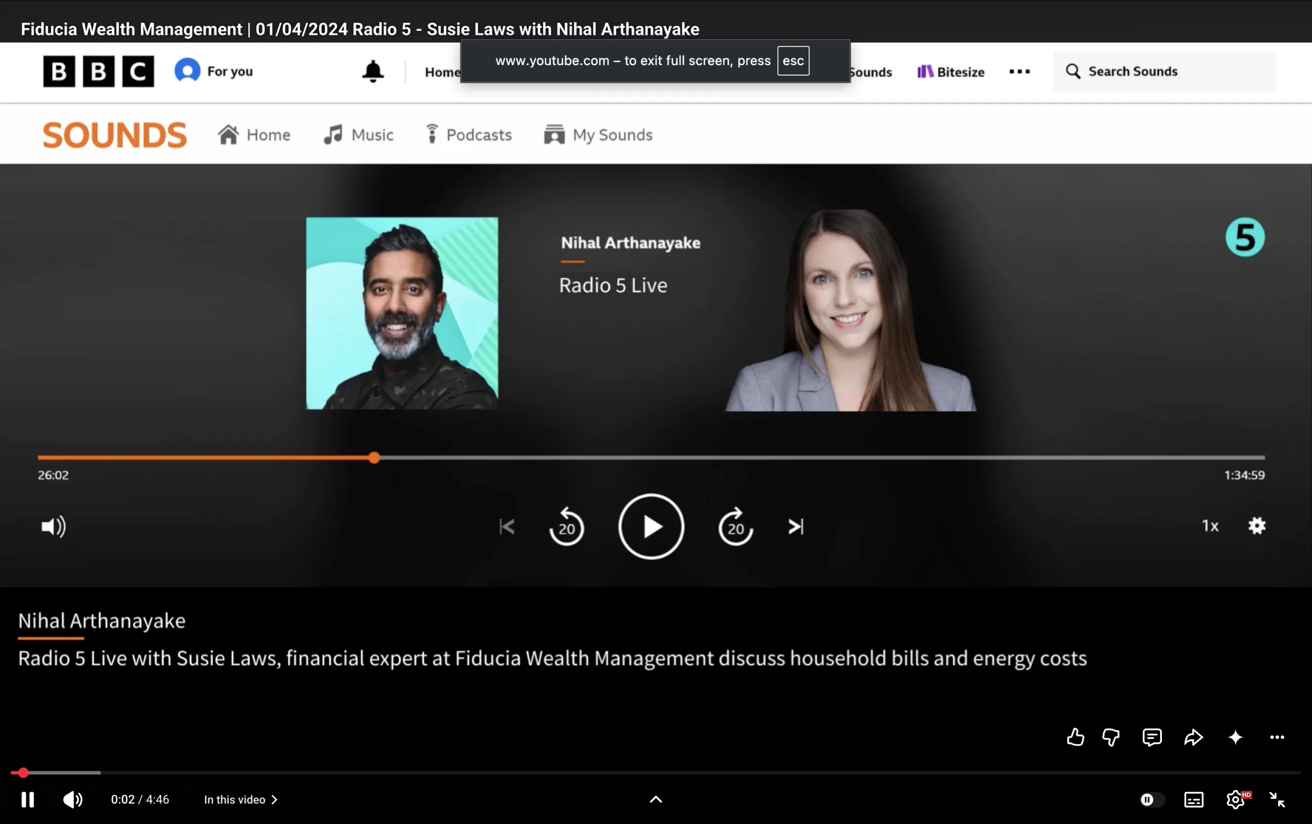This screenshot has height=824, width=1312.
Task: Click the 'Nihal Arthanayake' caption heading
Action: coord(102,621)
